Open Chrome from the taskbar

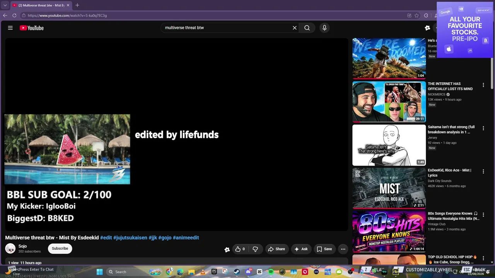point(169,272)
